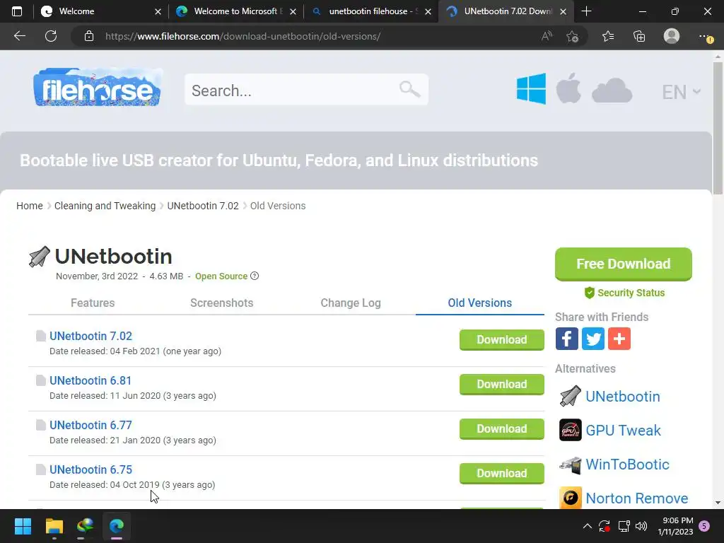The image size is (724, 543).
Task: Open the tab actions menu icon
Action: point(17,11)
